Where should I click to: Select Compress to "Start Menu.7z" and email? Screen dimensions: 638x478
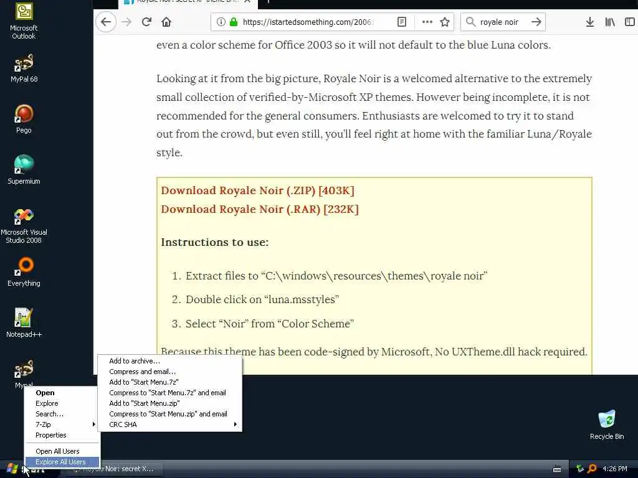169,393
